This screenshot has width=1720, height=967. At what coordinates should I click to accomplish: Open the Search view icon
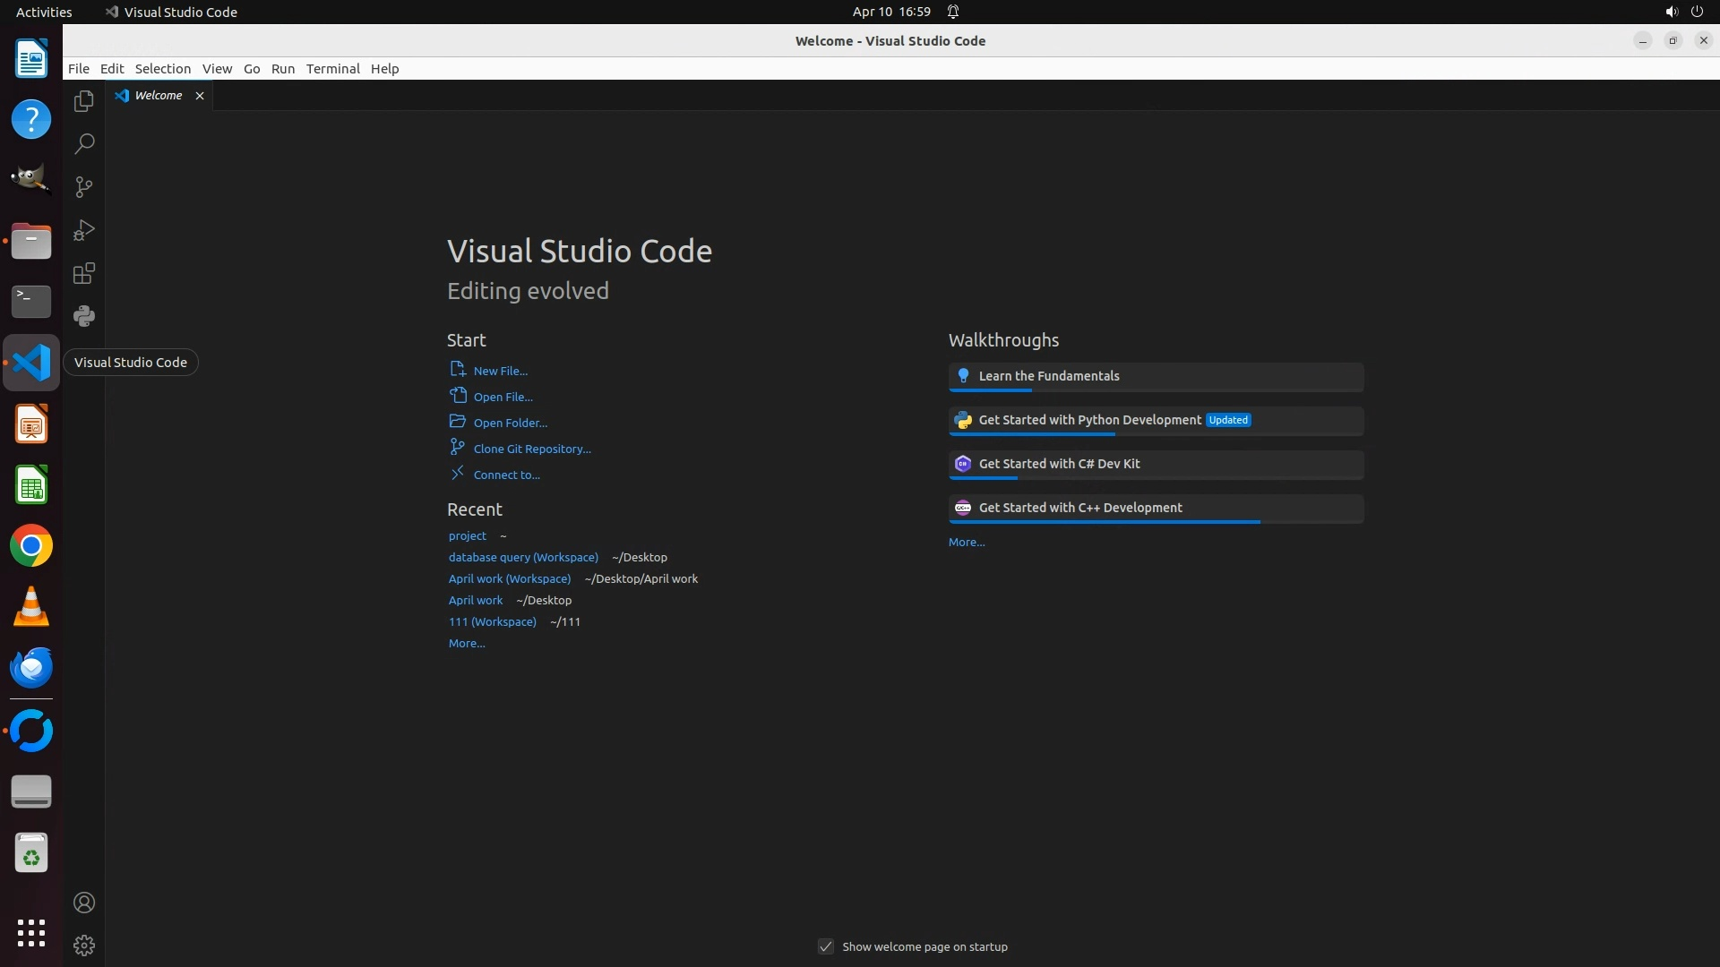pos(84,144)
